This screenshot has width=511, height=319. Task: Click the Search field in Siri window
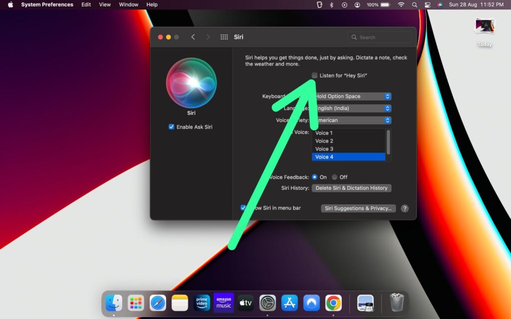tap(380, 37)
